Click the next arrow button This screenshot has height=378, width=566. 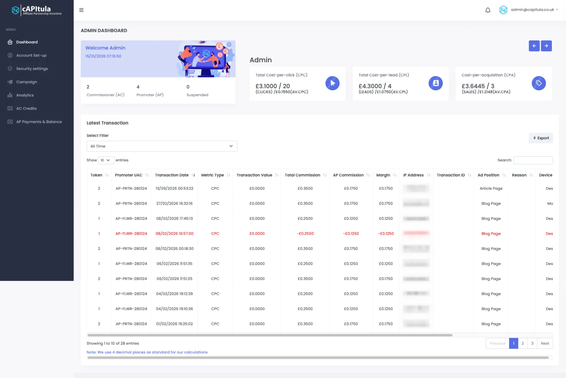pyautogui.click(x=546, y=46)
